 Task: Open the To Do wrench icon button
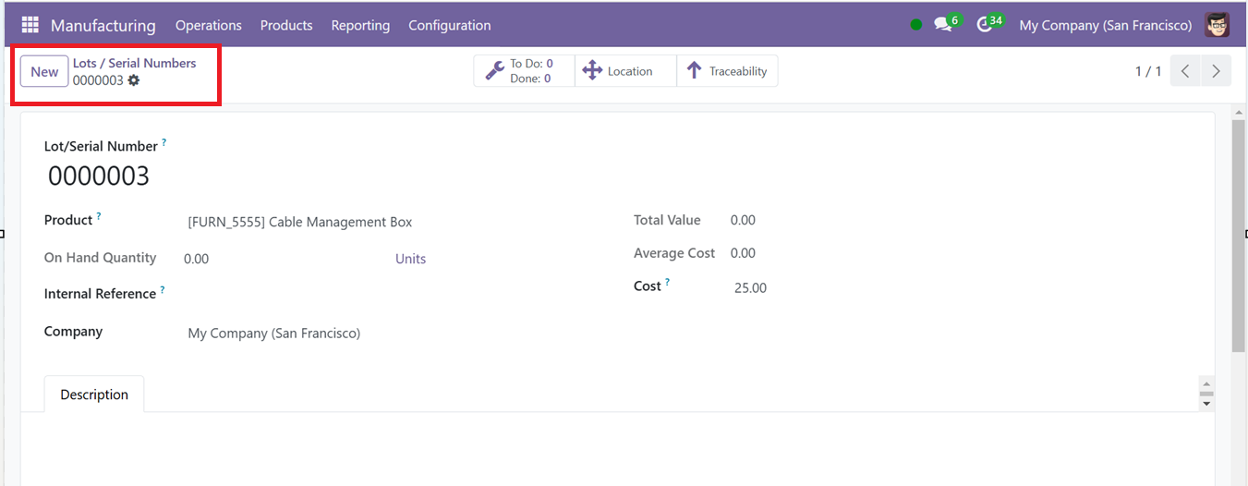(495, 71)
